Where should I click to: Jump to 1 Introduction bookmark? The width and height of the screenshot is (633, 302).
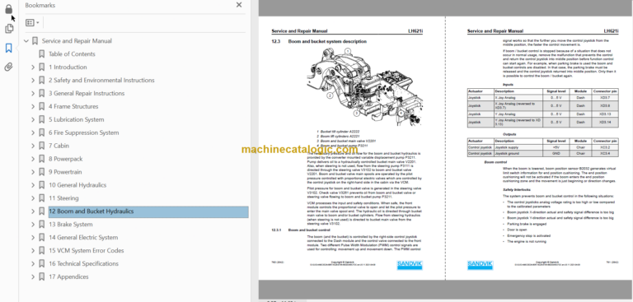coord(68,67)
